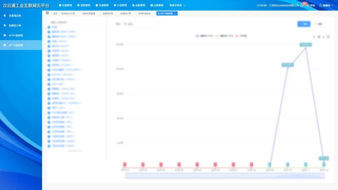Viewport: 338px width, 190px height.
Task: Click the blue search button above the chart
Action: pos(304,24)
